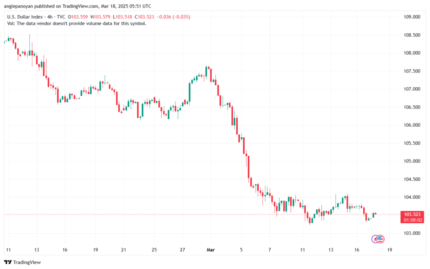Image resolution: width=430 pixels, height=269 pixels.
Task: Click the low value L103.518
Action: tap(123, 17)
